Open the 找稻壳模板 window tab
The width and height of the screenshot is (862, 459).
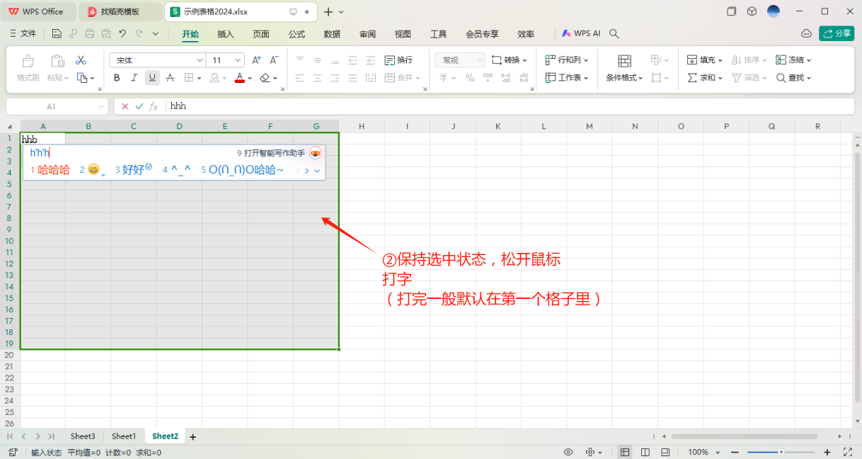(x=120, y=11)
